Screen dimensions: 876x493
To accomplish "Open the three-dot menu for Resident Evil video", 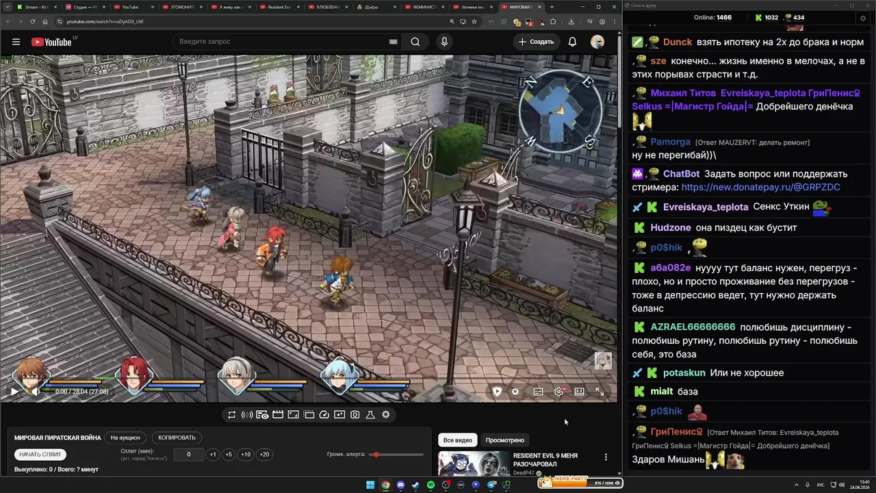I will (x=606, y=457).
